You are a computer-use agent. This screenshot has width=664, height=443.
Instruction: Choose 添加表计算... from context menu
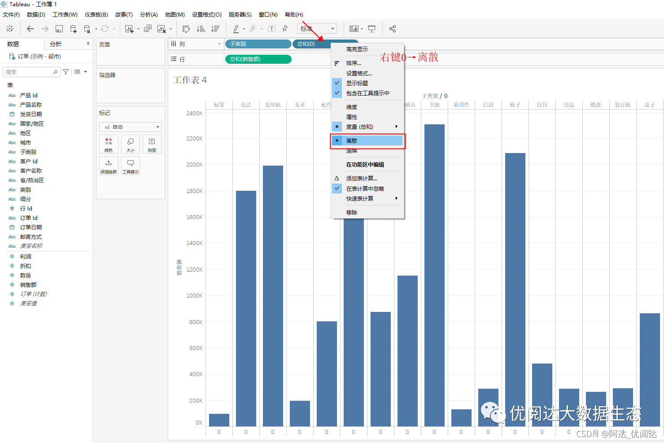367,178
